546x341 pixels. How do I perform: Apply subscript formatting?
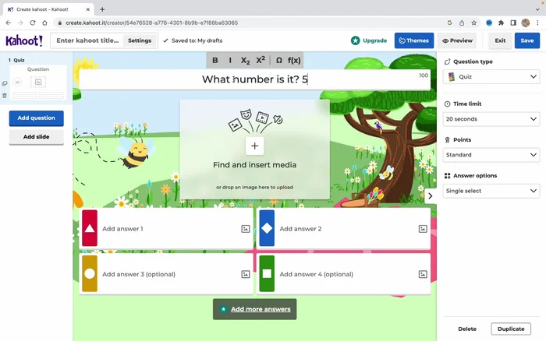(245, 60)
